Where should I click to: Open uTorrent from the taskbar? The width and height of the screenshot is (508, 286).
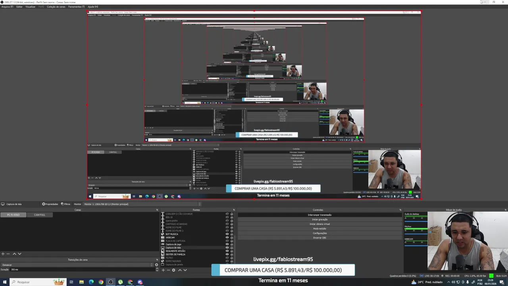coord(120,282)
